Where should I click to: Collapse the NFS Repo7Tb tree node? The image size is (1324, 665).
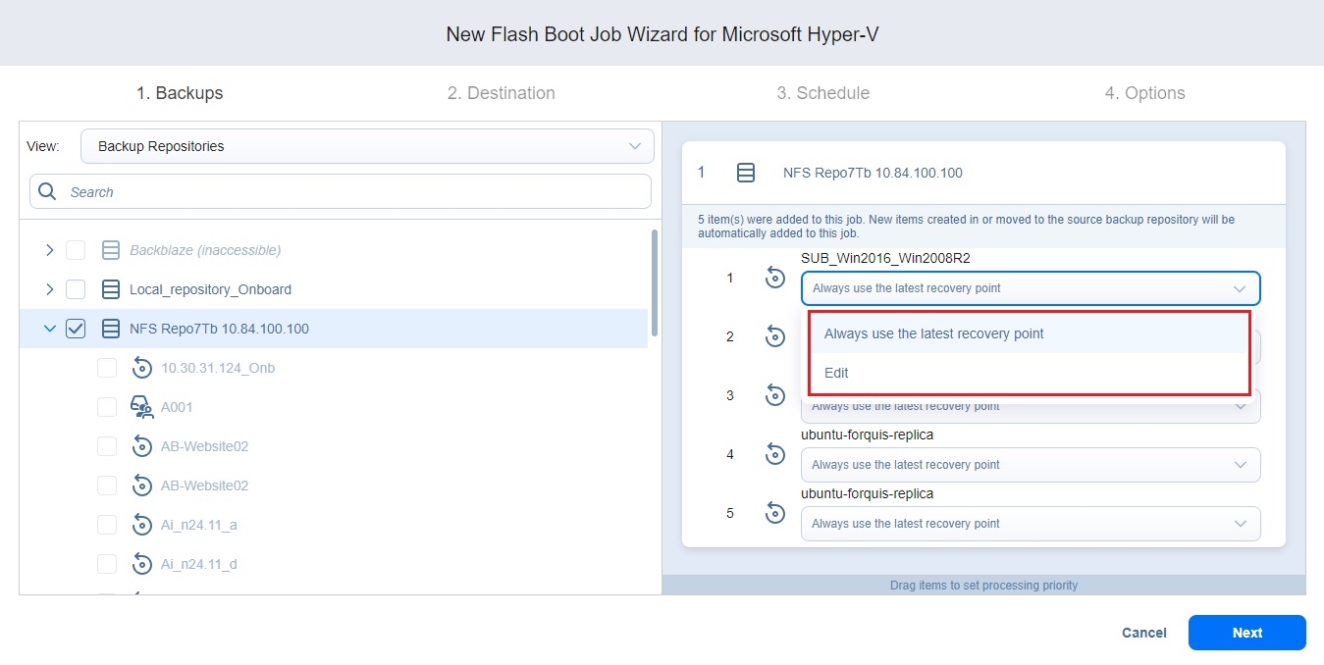point(50,329)
